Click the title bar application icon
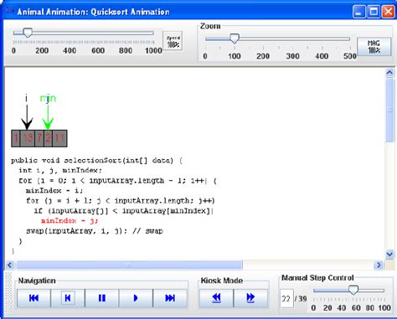 (10, 11)
